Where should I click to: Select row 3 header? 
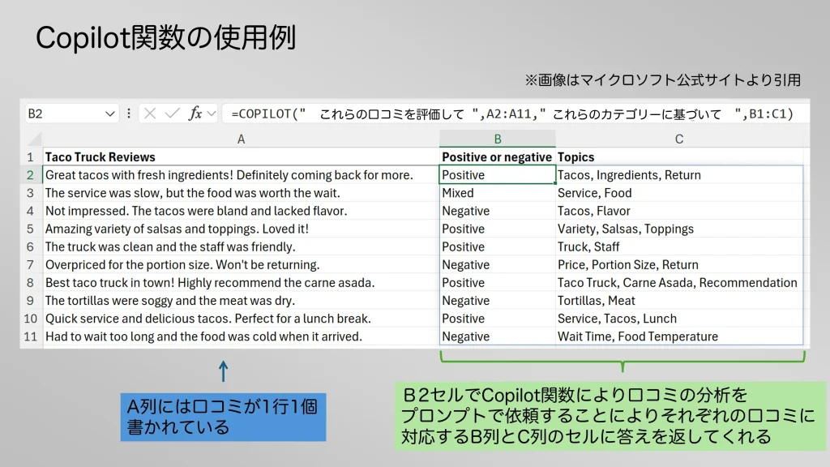click(x=31, y=193)
